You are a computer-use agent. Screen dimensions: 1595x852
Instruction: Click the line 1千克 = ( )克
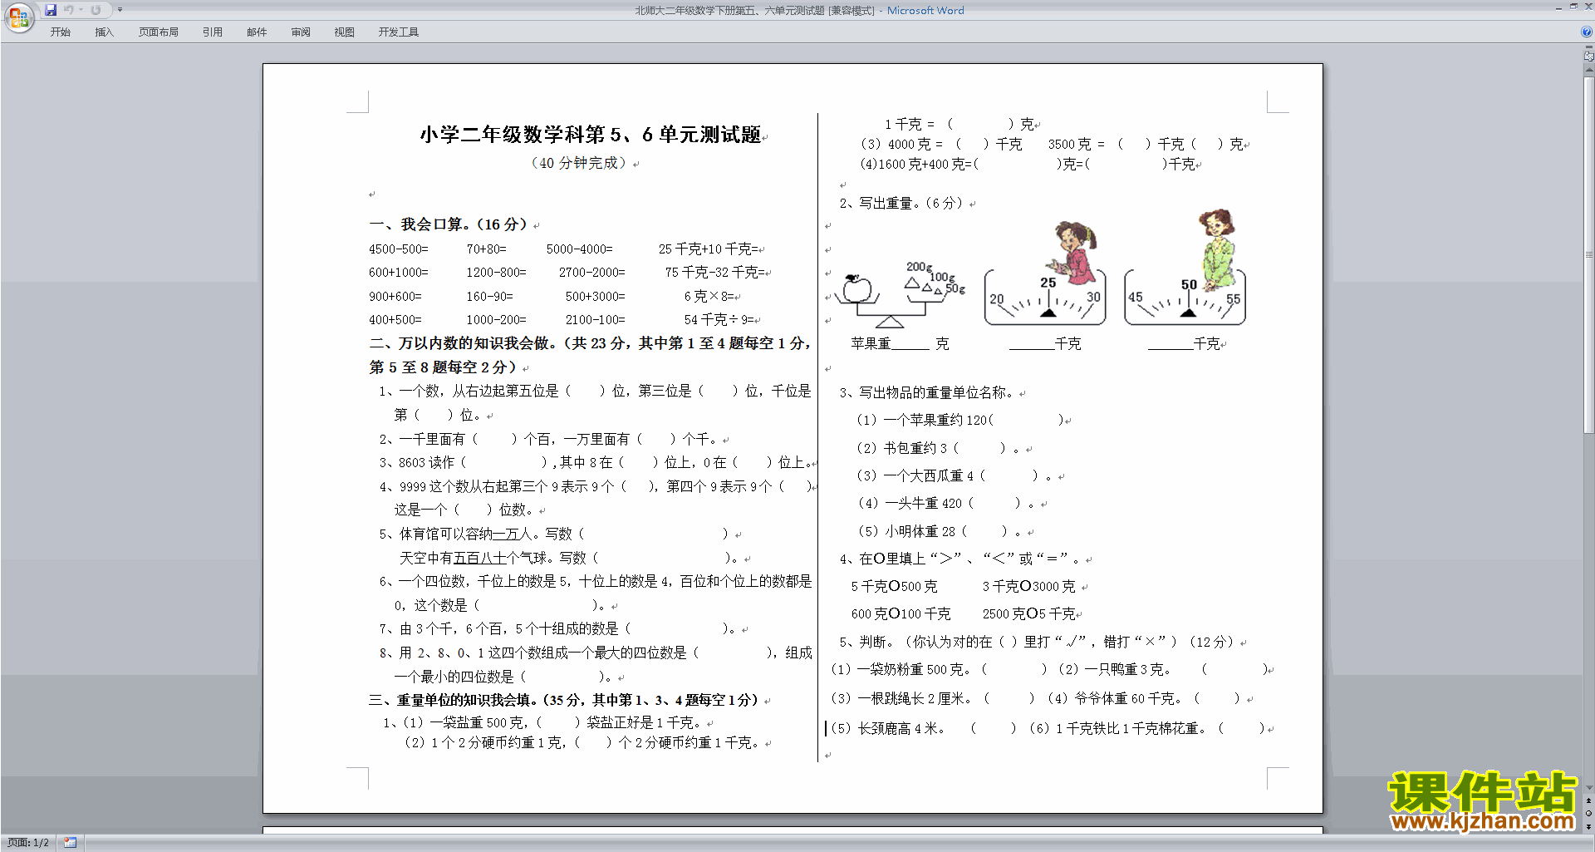tap(959, 125)
